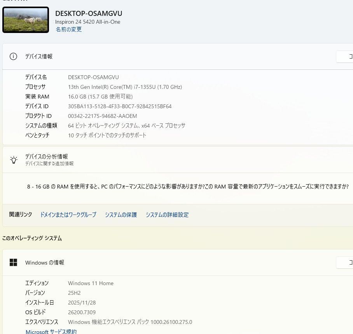Open the ドメインまたはワークグループ related link

68,215
